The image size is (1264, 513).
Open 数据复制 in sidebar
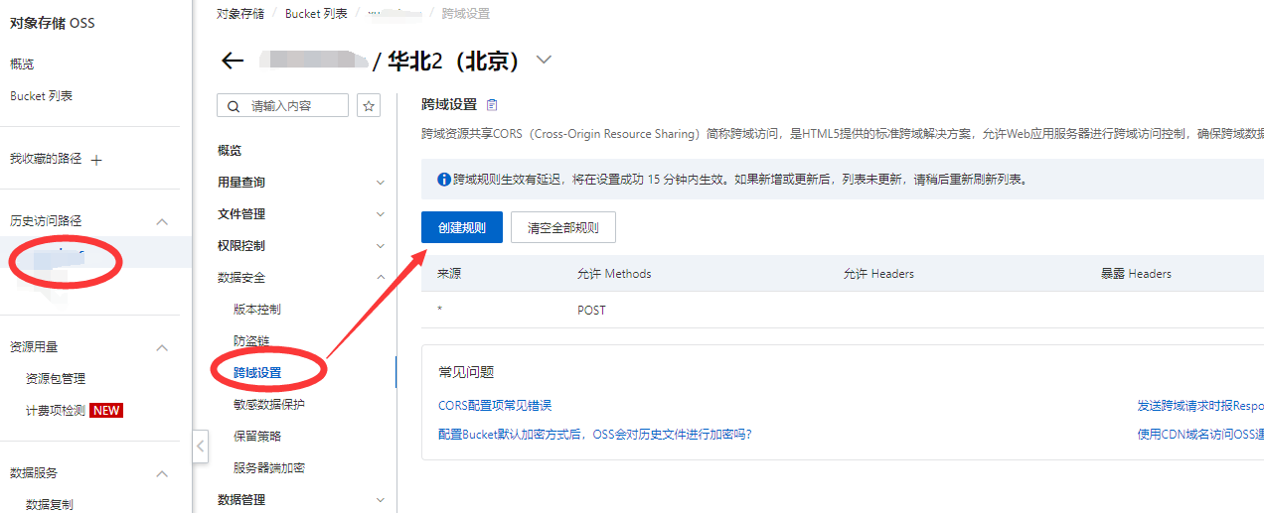50,504
